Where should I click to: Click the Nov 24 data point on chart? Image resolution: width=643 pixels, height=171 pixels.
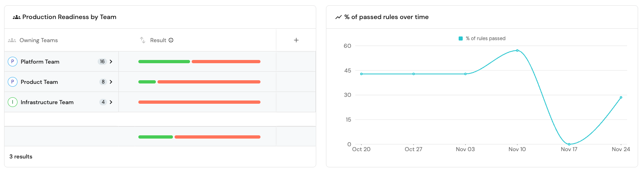pos(621,97)
